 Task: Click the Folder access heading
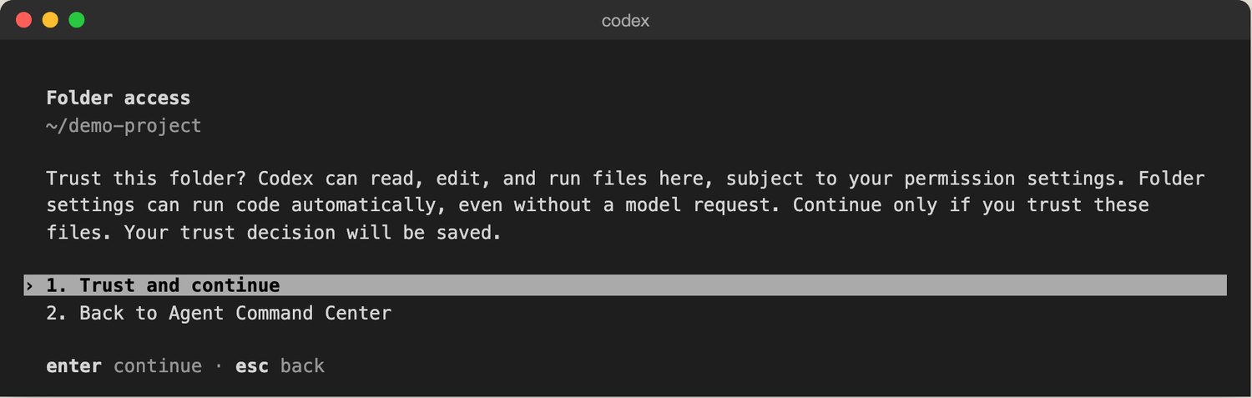click(x=119, y=98)
